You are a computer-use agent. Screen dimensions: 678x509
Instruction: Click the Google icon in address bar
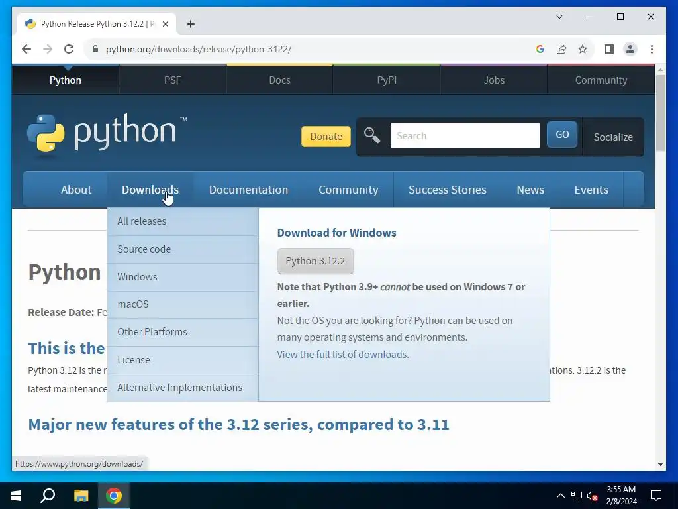(540, 49)
